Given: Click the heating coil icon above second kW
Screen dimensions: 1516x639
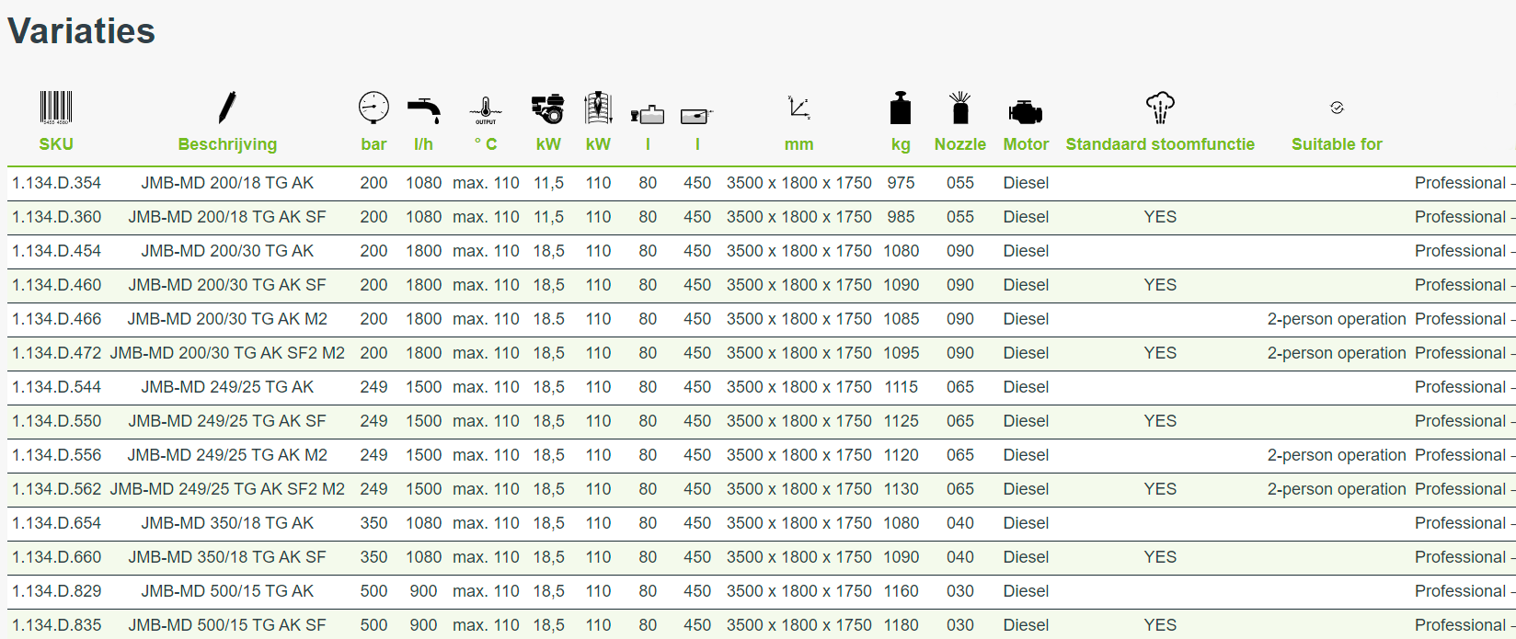Looking at the screenshot, I should 598,108.
